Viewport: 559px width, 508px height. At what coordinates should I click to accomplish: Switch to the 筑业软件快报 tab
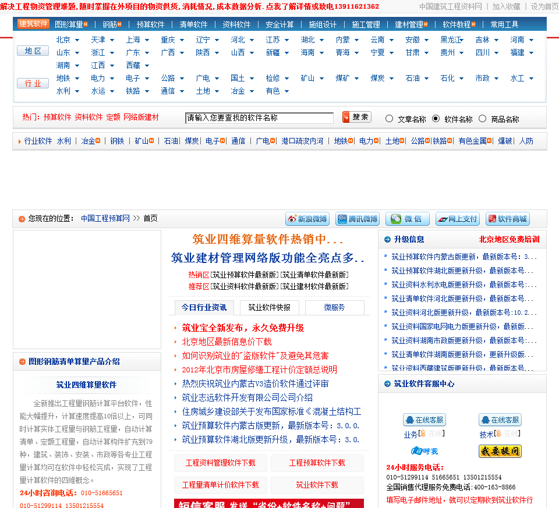pos(270,307)
